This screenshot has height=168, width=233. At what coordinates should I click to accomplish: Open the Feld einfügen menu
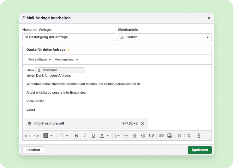pyautogui.click(x=39, y=60)
